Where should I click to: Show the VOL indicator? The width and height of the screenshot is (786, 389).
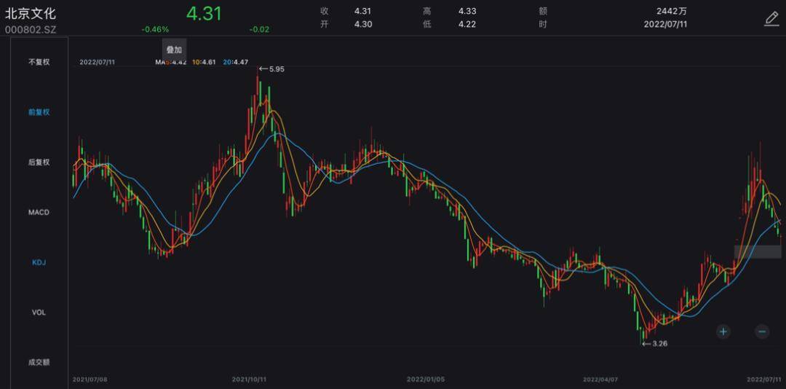click(x=39, y=313)
